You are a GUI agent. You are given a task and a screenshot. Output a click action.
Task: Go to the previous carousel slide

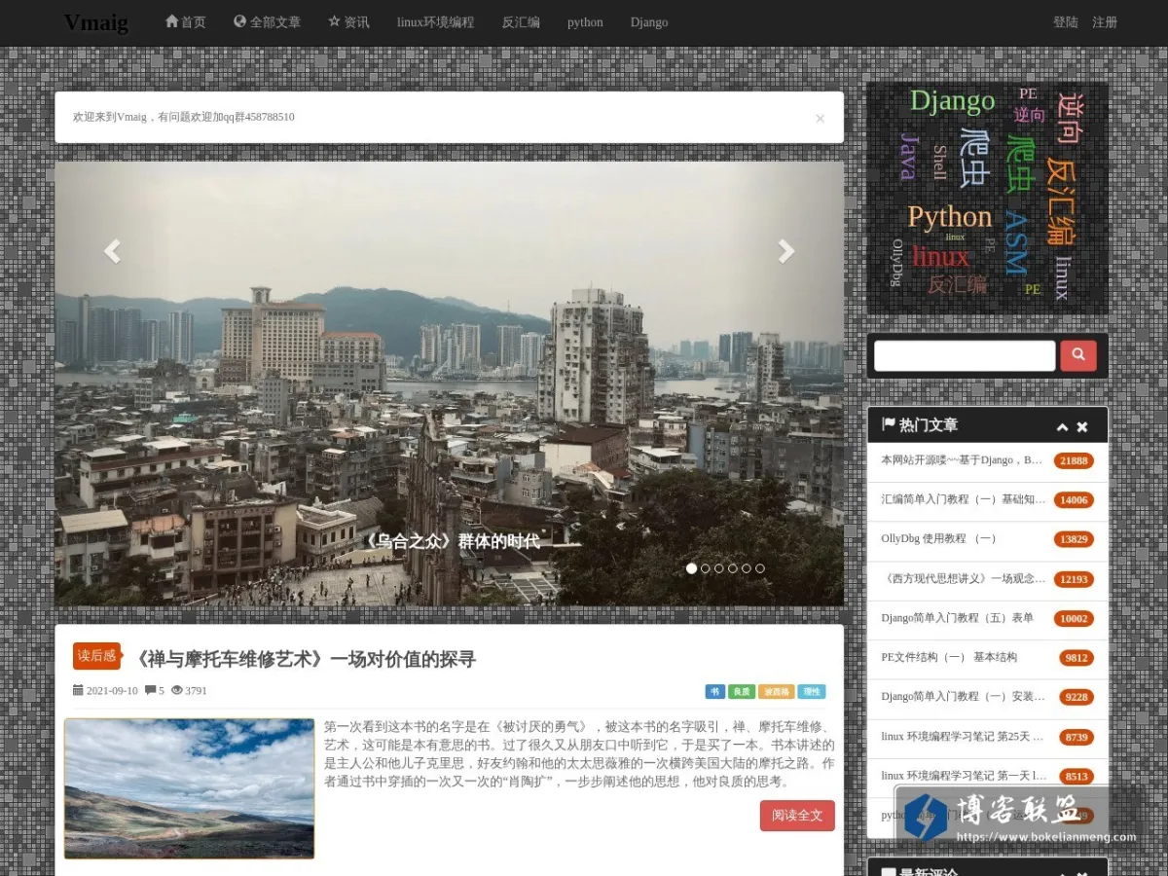coord(113,251)
